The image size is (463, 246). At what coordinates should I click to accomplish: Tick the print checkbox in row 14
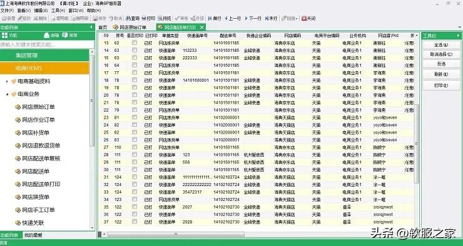[x=135, y=50]
